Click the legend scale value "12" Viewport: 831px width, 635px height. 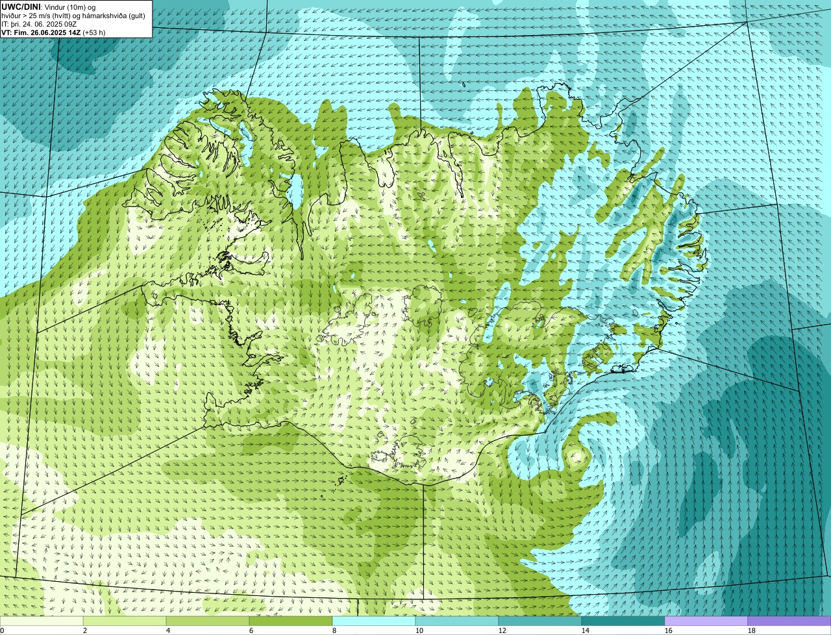coord(502,630)
